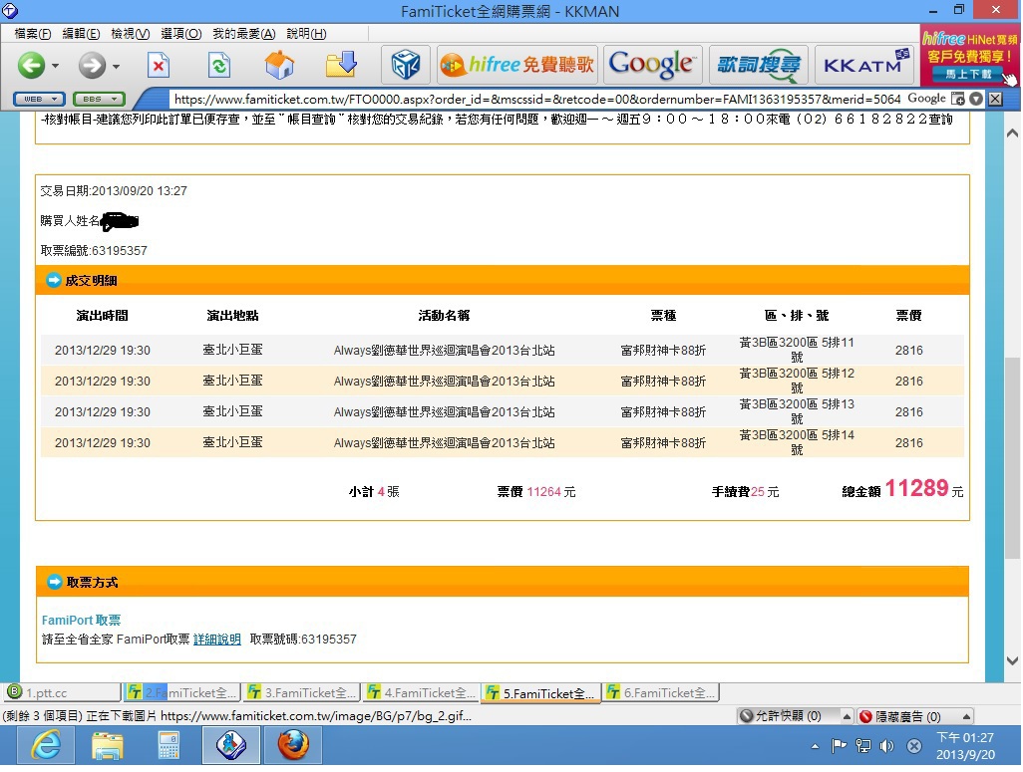Open File Explorer from the taskbar

108,745
